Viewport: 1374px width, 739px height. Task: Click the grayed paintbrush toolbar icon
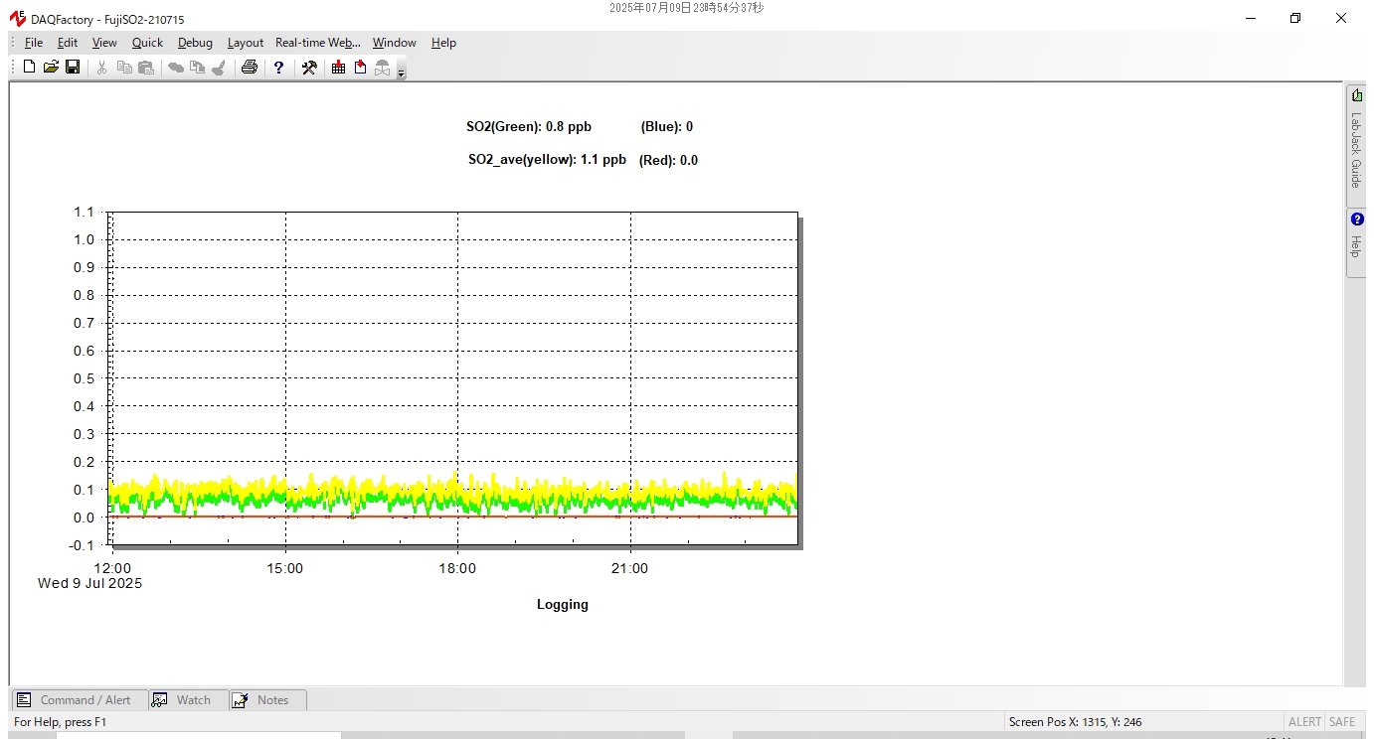click(x=219, y=68)
